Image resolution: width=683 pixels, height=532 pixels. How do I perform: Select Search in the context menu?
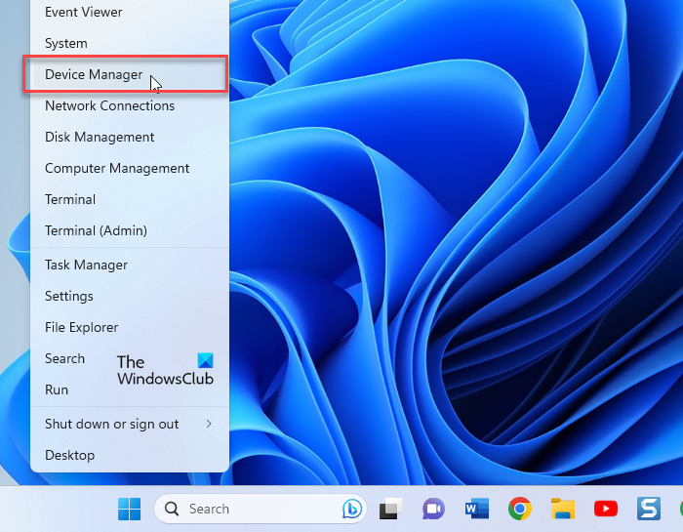click(130, 358)
